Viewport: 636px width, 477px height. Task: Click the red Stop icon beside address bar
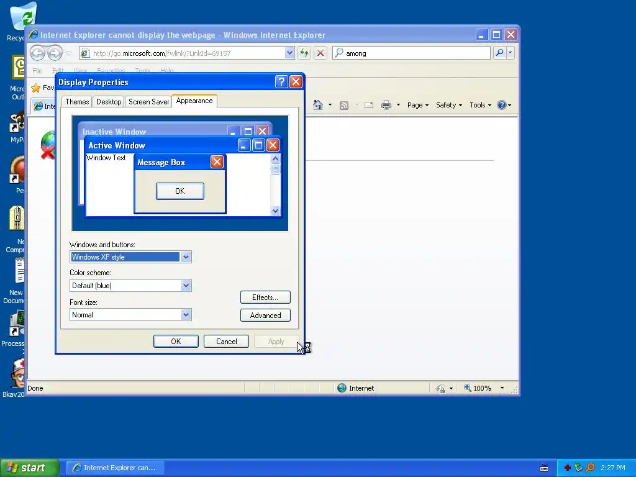(x=320, y=53)
